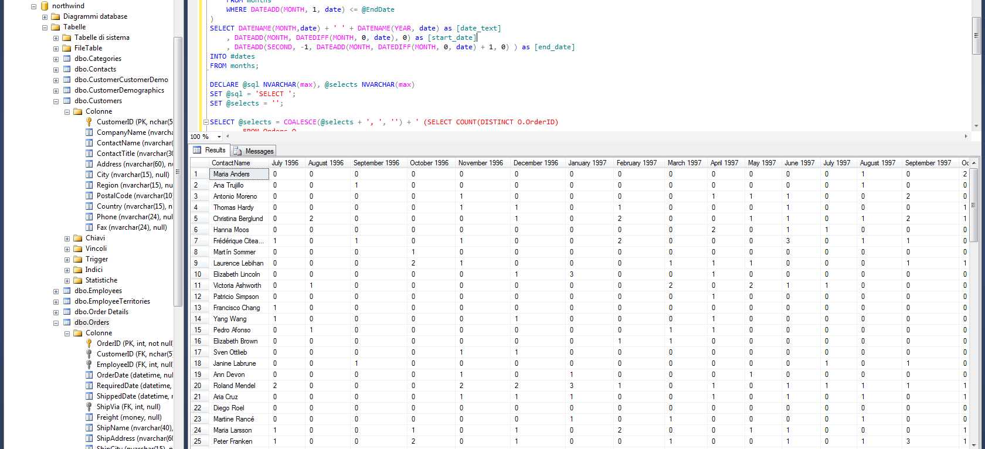Expand the dbo.Employees table node
This screenshot has width=985, height=449.
pos(56,291)
